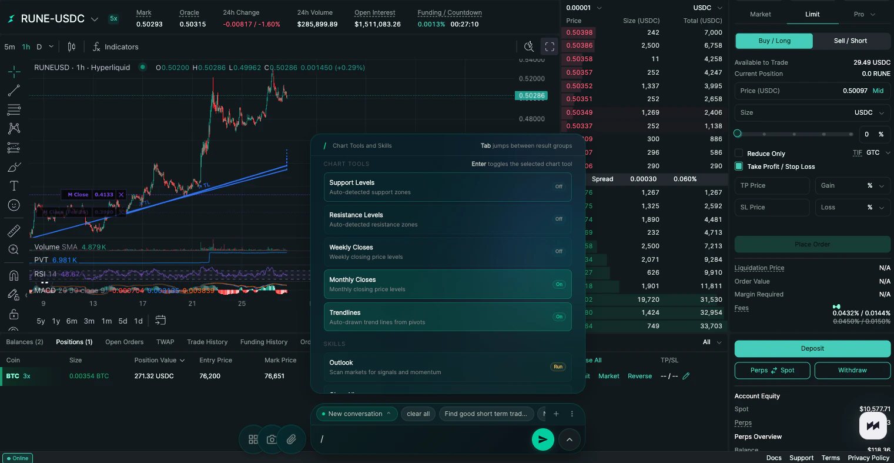The width and height of the screenshot is (894, 463).
Task: Select Sell / Short side
Action: point(851,41)
